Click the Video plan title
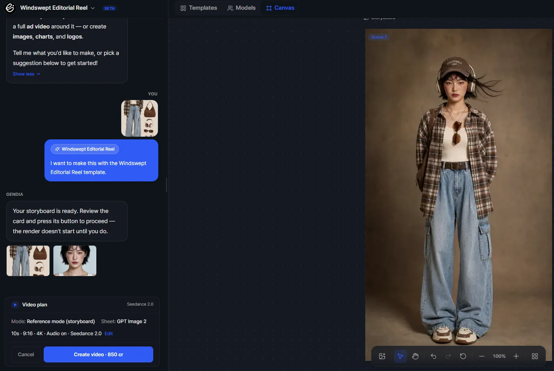 35,305
